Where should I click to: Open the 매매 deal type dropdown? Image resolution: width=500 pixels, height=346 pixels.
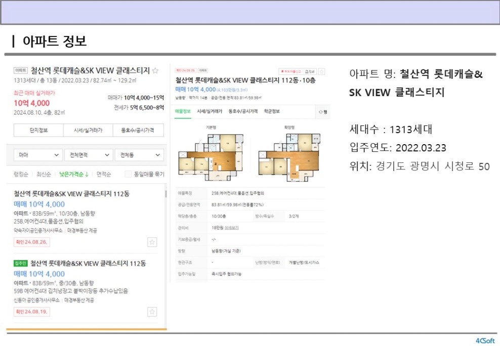coord(38,155)
